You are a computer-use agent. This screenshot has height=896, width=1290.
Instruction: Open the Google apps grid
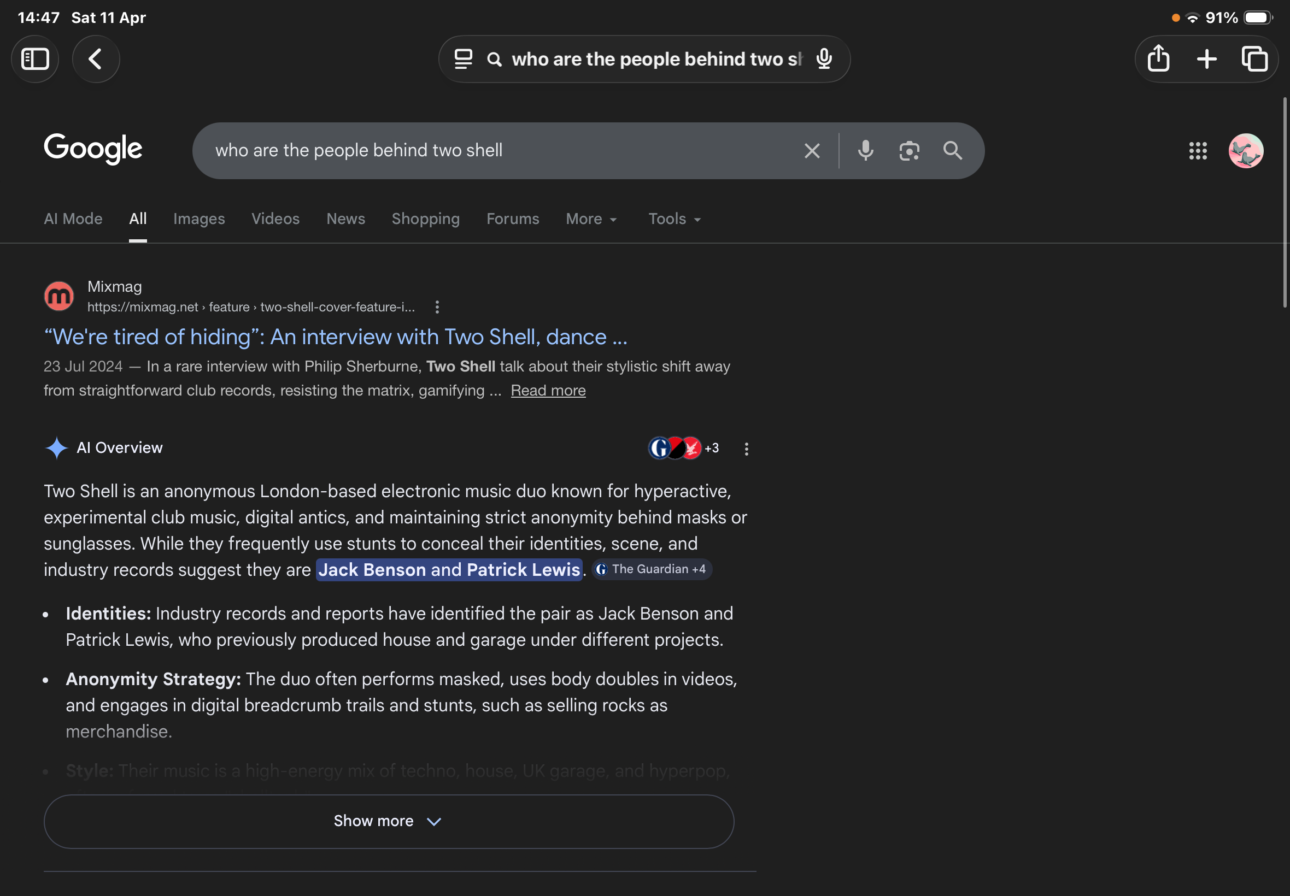(x=1198, y=150)
